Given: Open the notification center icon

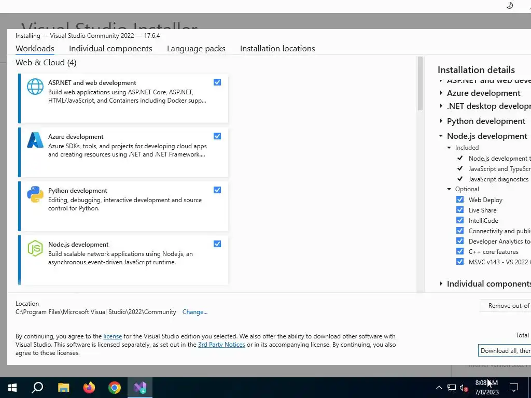Looking at the screenshot, I should click(x=514, y=388).
